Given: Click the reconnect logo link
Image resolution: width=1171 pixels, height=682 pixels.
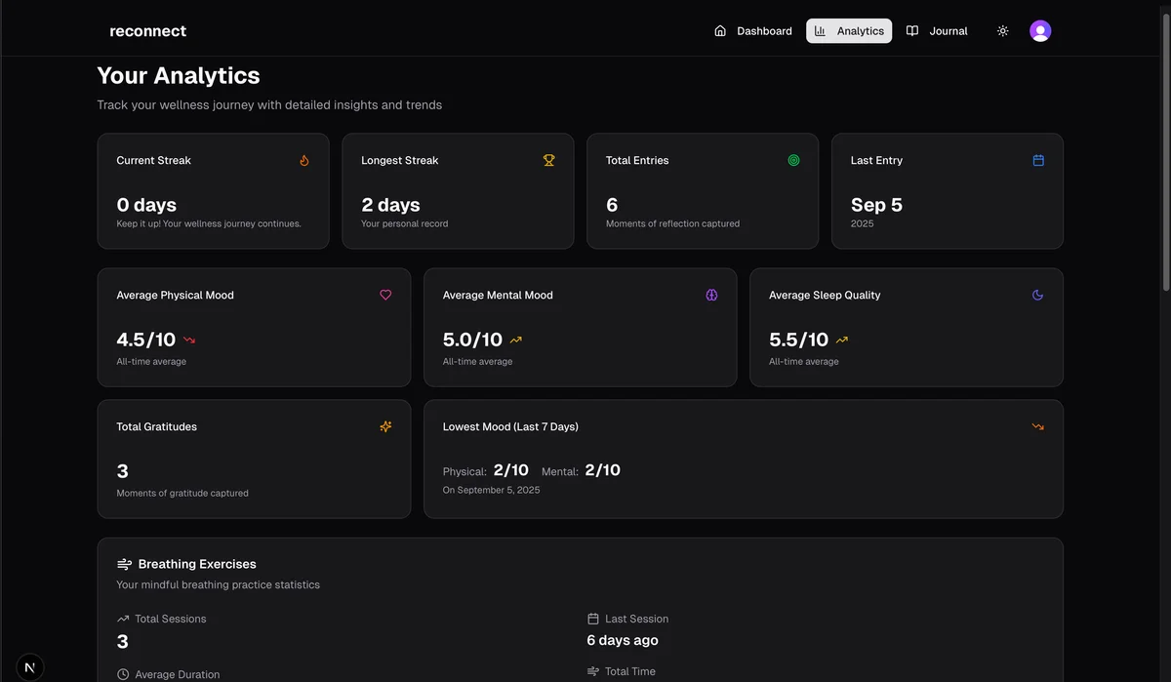Looking at the screenshot, I should pyautogui.click(x=147, y=31).
